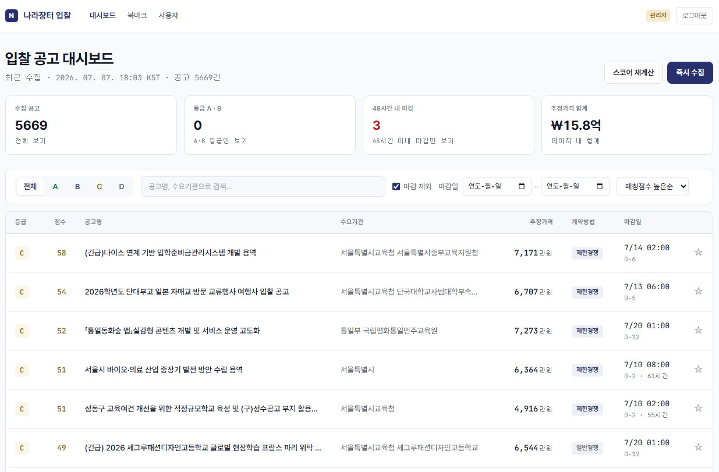Viewport: 719px width, 472px height.
Task: Click the score 49 cell
Action: tap(62, 448)
